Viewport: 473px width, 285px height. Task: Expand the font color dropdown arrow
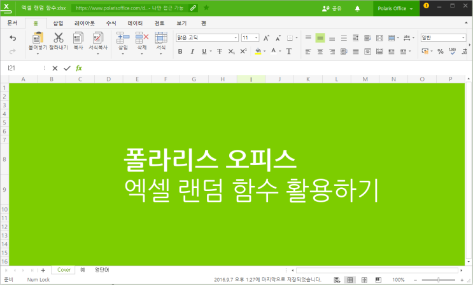[x=280, y=51]
